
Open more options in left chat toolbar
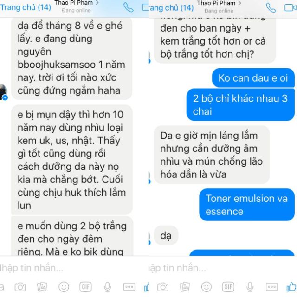(x=129, y=287)
